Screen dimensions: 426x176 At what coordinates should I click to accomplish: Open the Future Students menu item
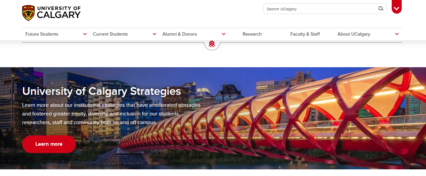point(42,34)
